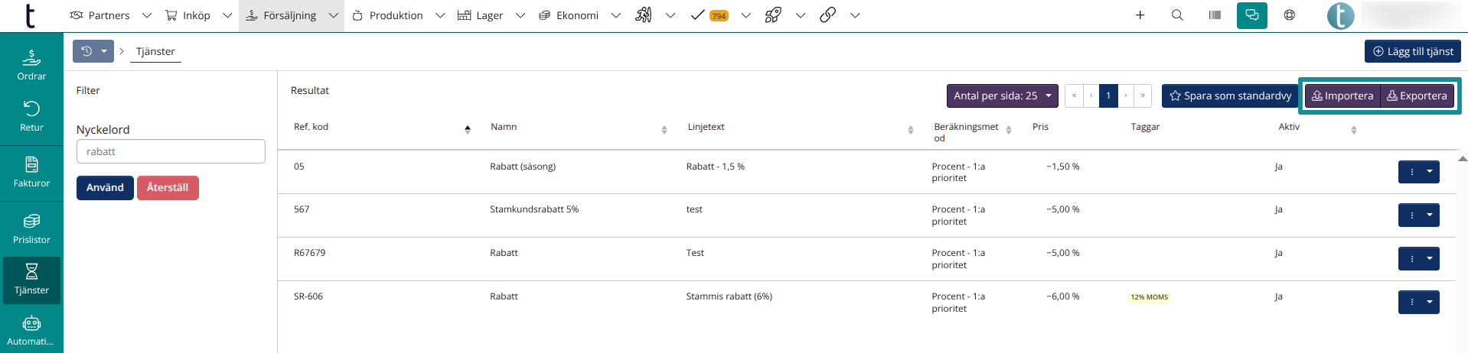This screenshot has width=1468, height=353.
Task: Click the plus icon in top bar
Action: pos(1140,15)
